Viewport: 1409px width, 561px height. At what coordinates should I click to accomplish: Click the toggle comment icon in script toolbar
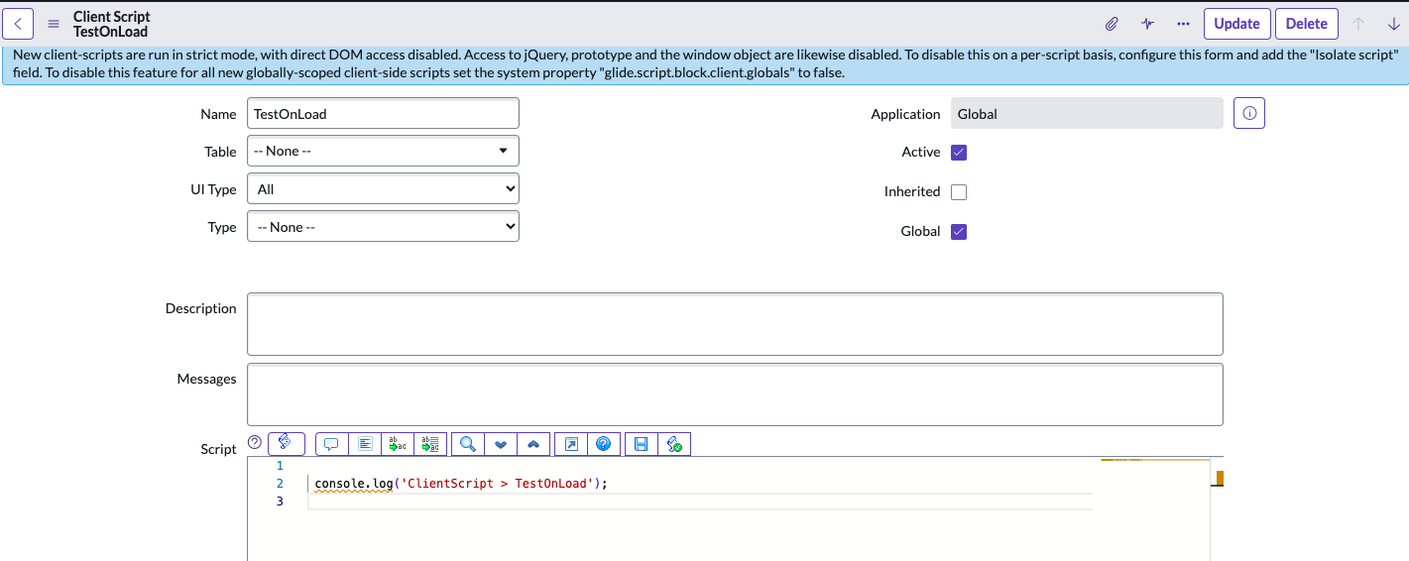click(332, 444)
